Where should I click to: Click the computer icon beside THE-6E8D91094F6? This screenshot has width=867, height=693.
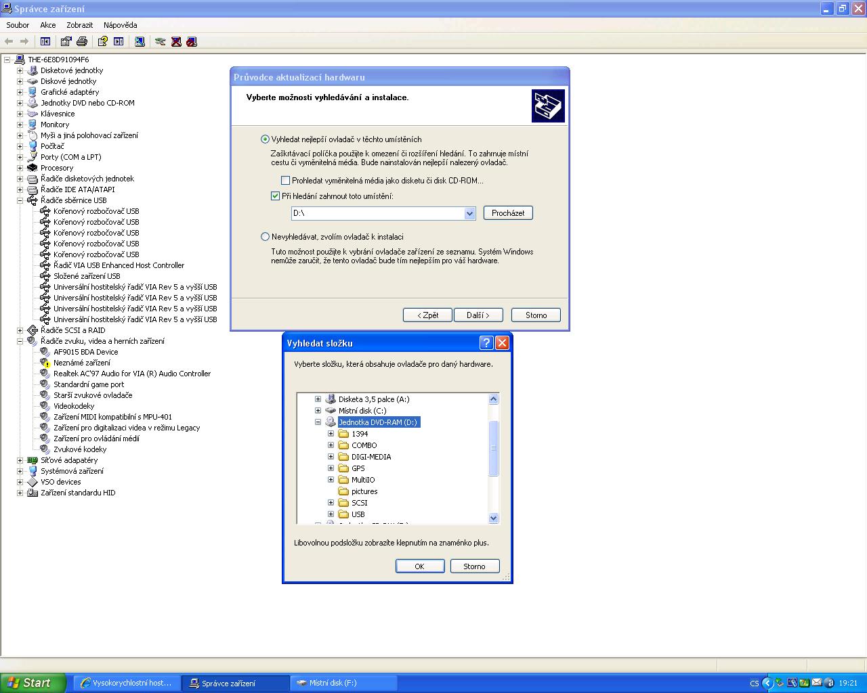20,60
